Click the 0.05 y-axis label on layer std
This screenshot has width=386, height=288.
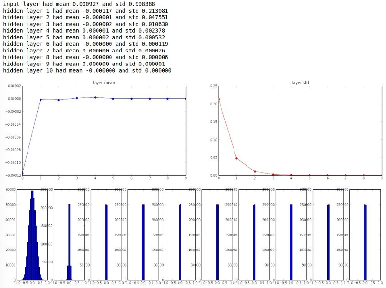(x=214, y=157)
